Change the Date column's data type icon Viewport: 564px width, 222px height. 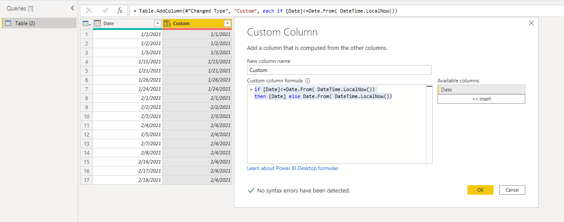97,23
